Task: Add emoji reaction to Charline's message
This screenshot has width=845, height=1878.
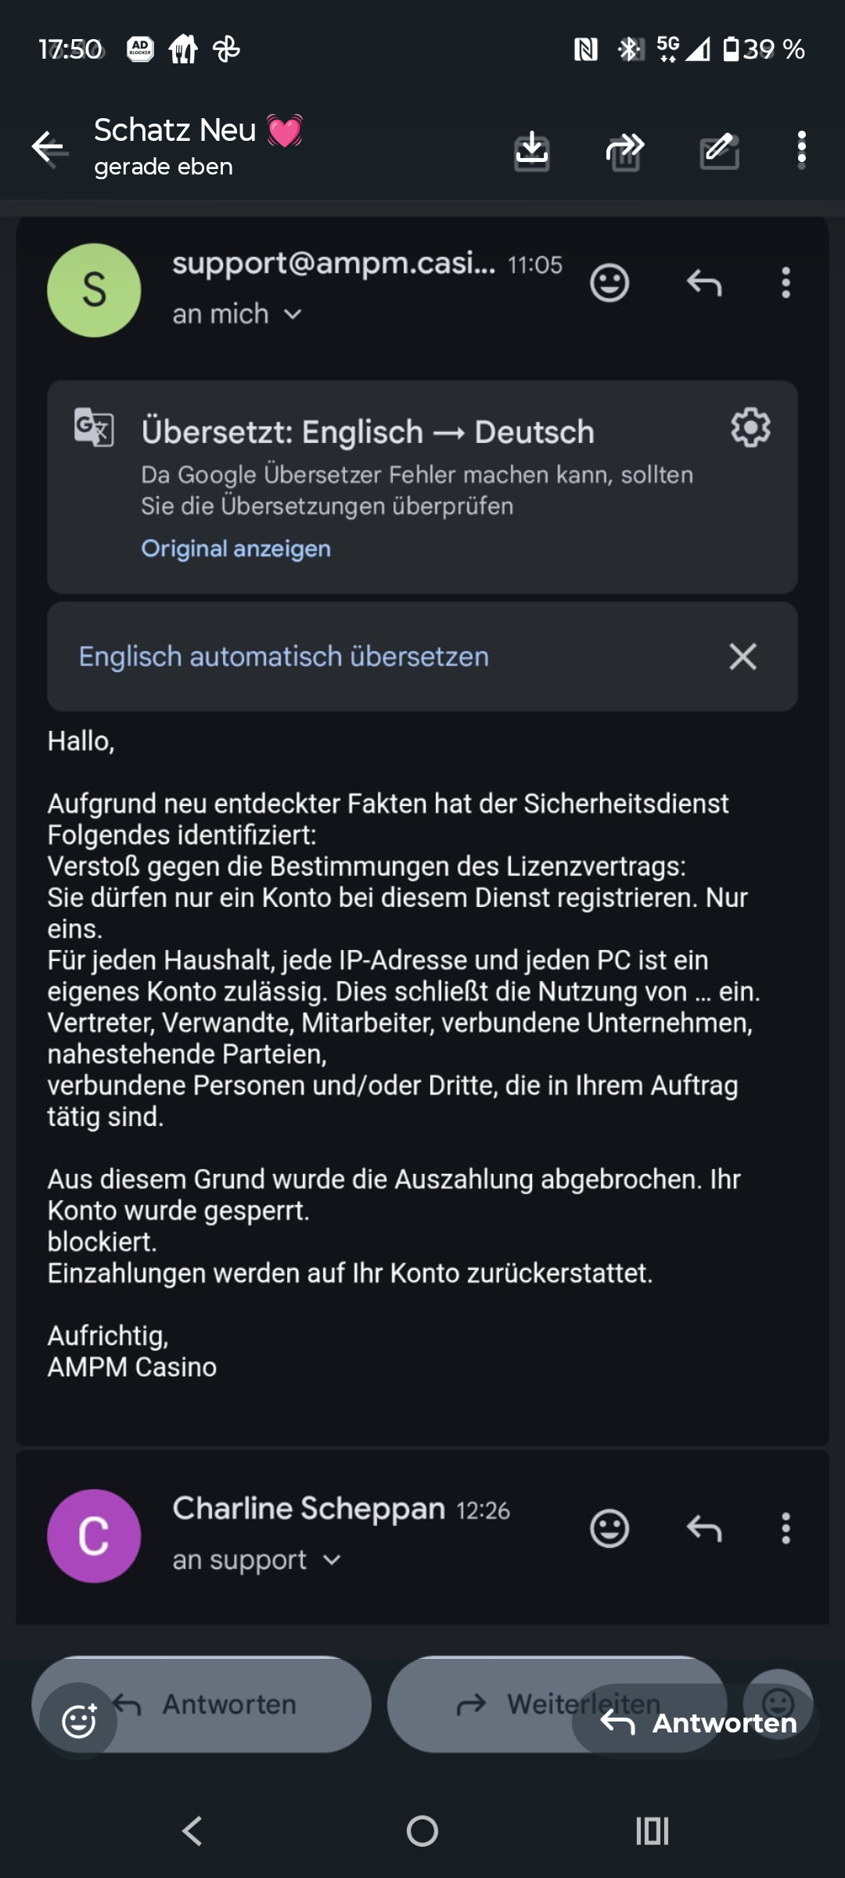Action: 609,1528
